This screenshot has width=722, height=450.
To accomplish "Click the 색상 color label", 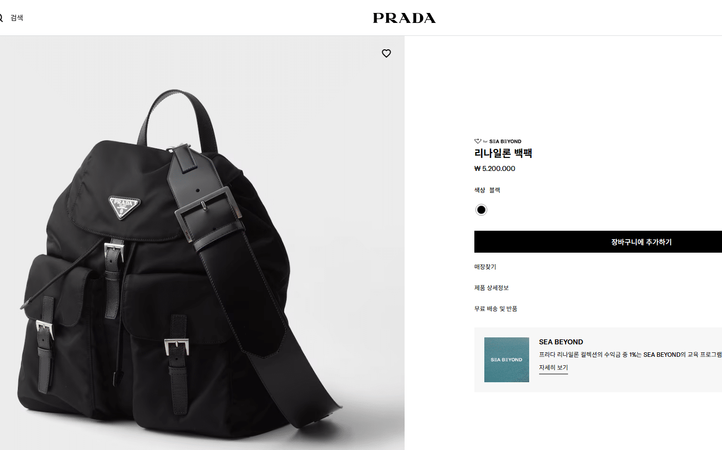I will point(480,190).
